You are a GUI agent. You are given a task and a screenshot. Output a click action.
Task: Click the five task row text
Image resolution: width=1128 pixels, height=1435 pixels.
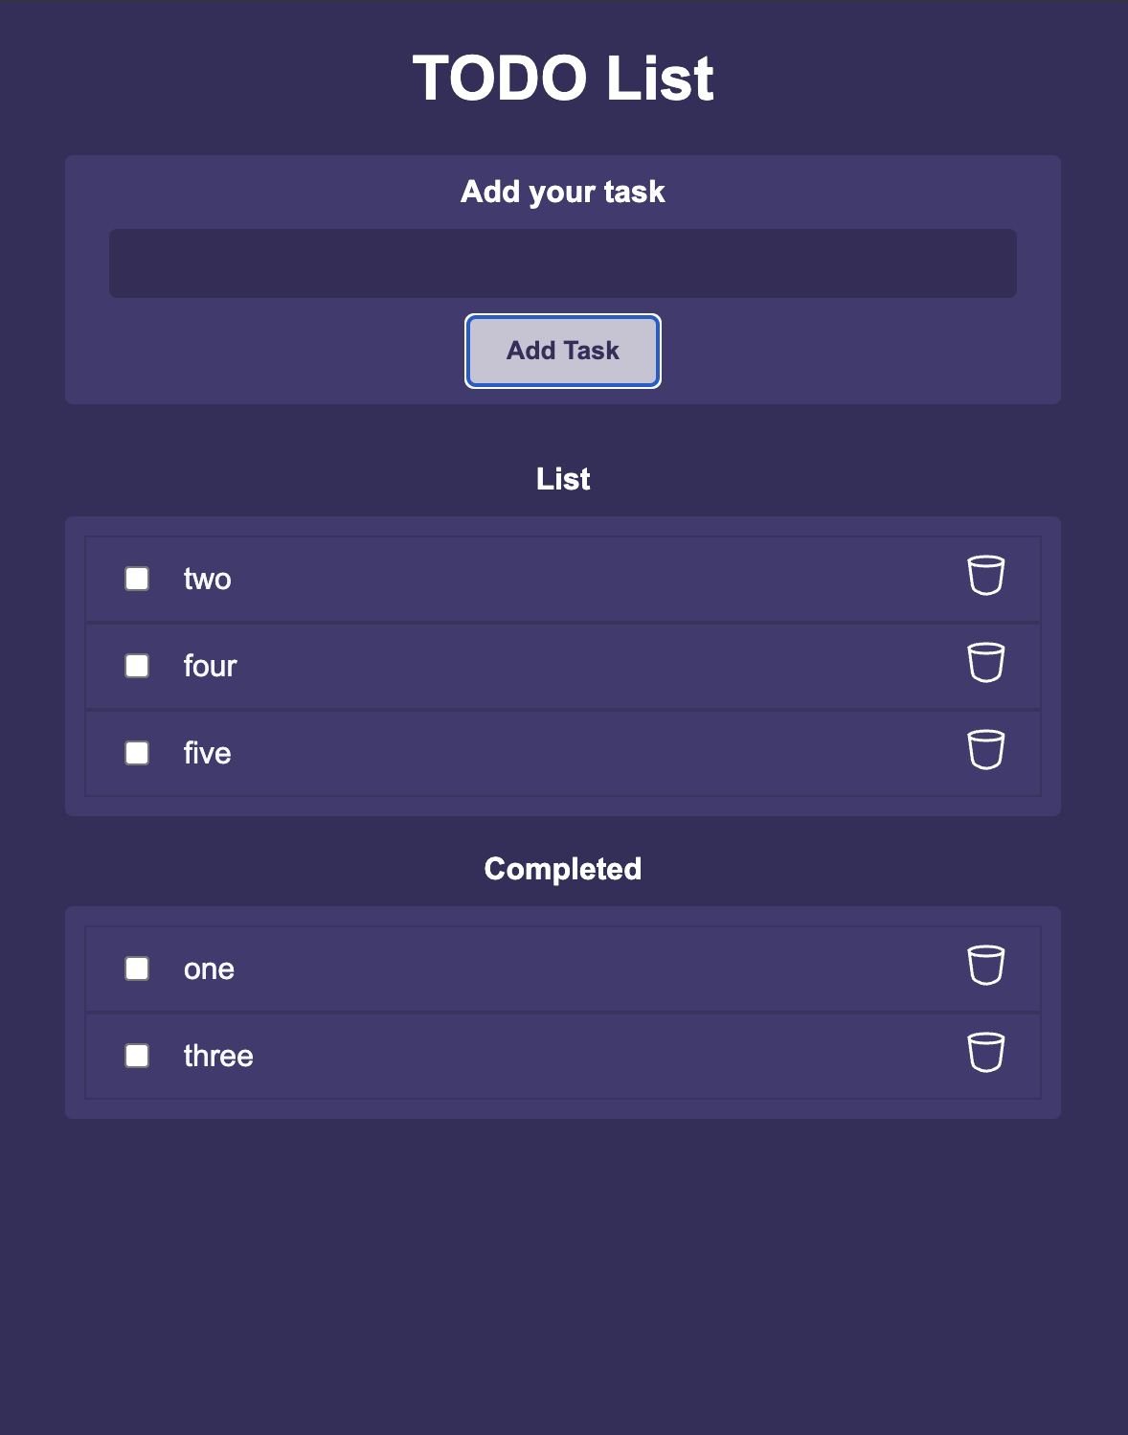(x=208, y=753)
